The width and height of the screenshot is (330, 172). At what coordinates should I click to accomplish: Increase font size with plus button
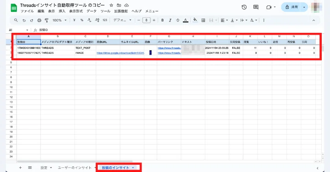154,20
